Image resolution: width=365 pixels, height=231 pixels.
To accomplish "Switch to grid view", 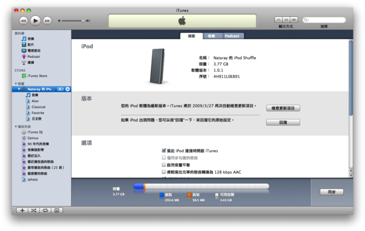I will coord(287,20).
